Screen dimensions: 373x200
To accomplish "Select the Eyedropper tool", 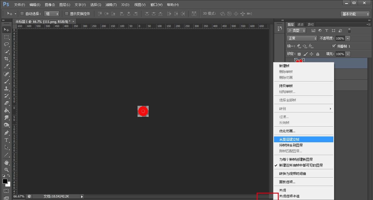I will click(x=6, y=66).
